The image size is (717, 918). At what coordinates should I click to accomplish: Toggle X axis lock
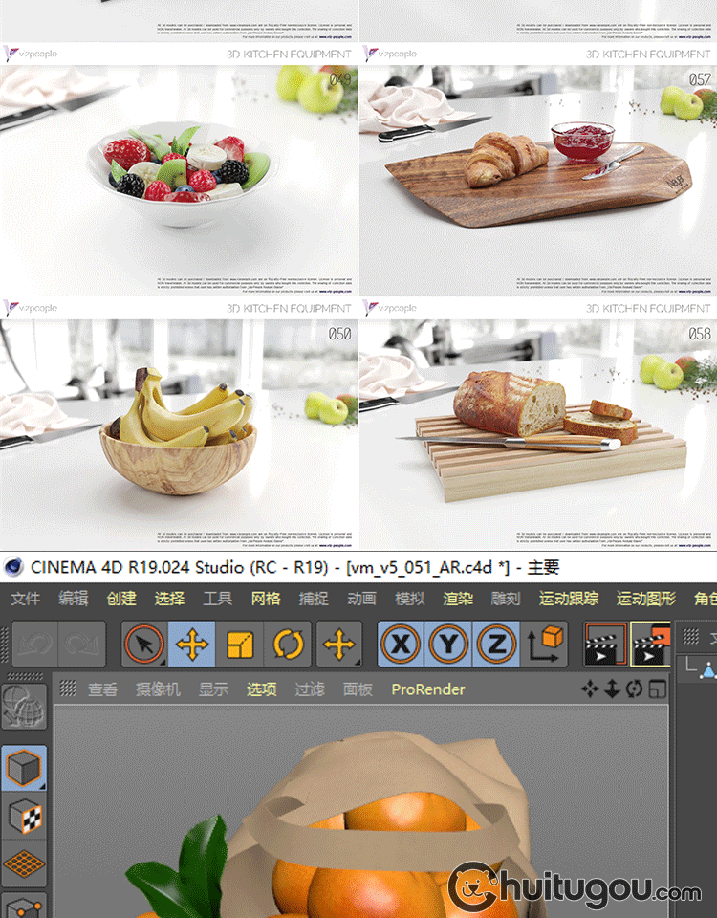point(401,644)
